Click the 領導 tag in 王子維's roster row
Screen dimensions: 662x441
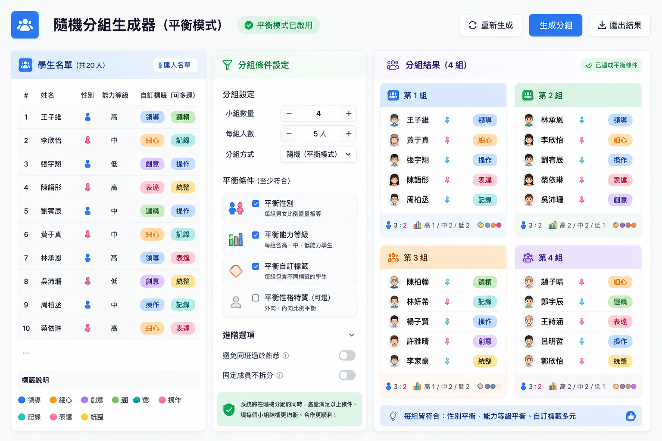[152, 117]
